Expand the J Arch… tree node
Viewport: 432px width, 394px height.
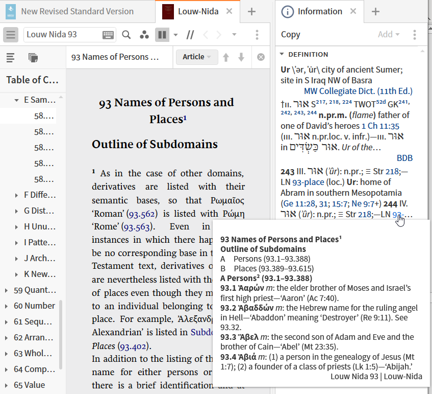(16, 259)
